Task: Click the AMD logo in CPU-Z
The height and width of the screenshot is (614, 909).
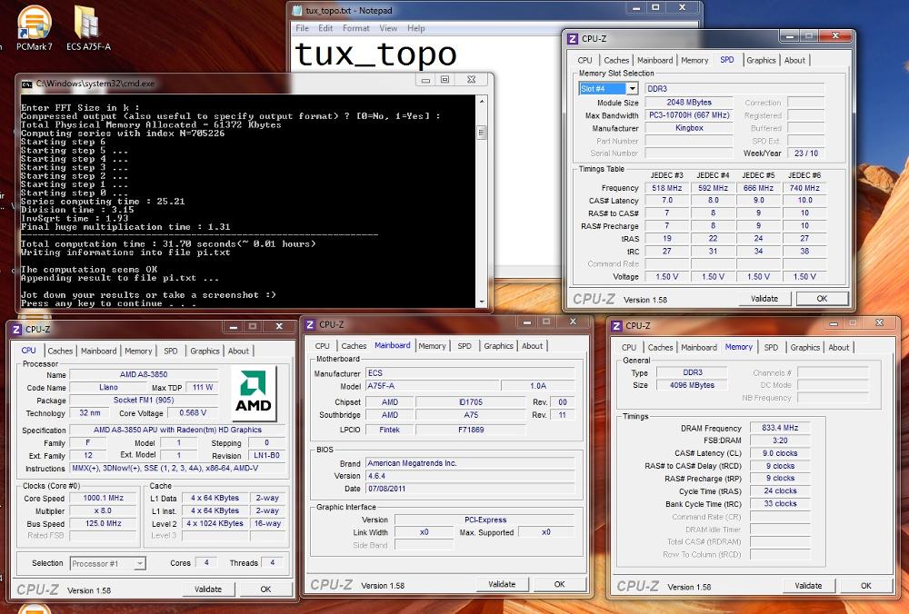Action: (x=254, y=392)
